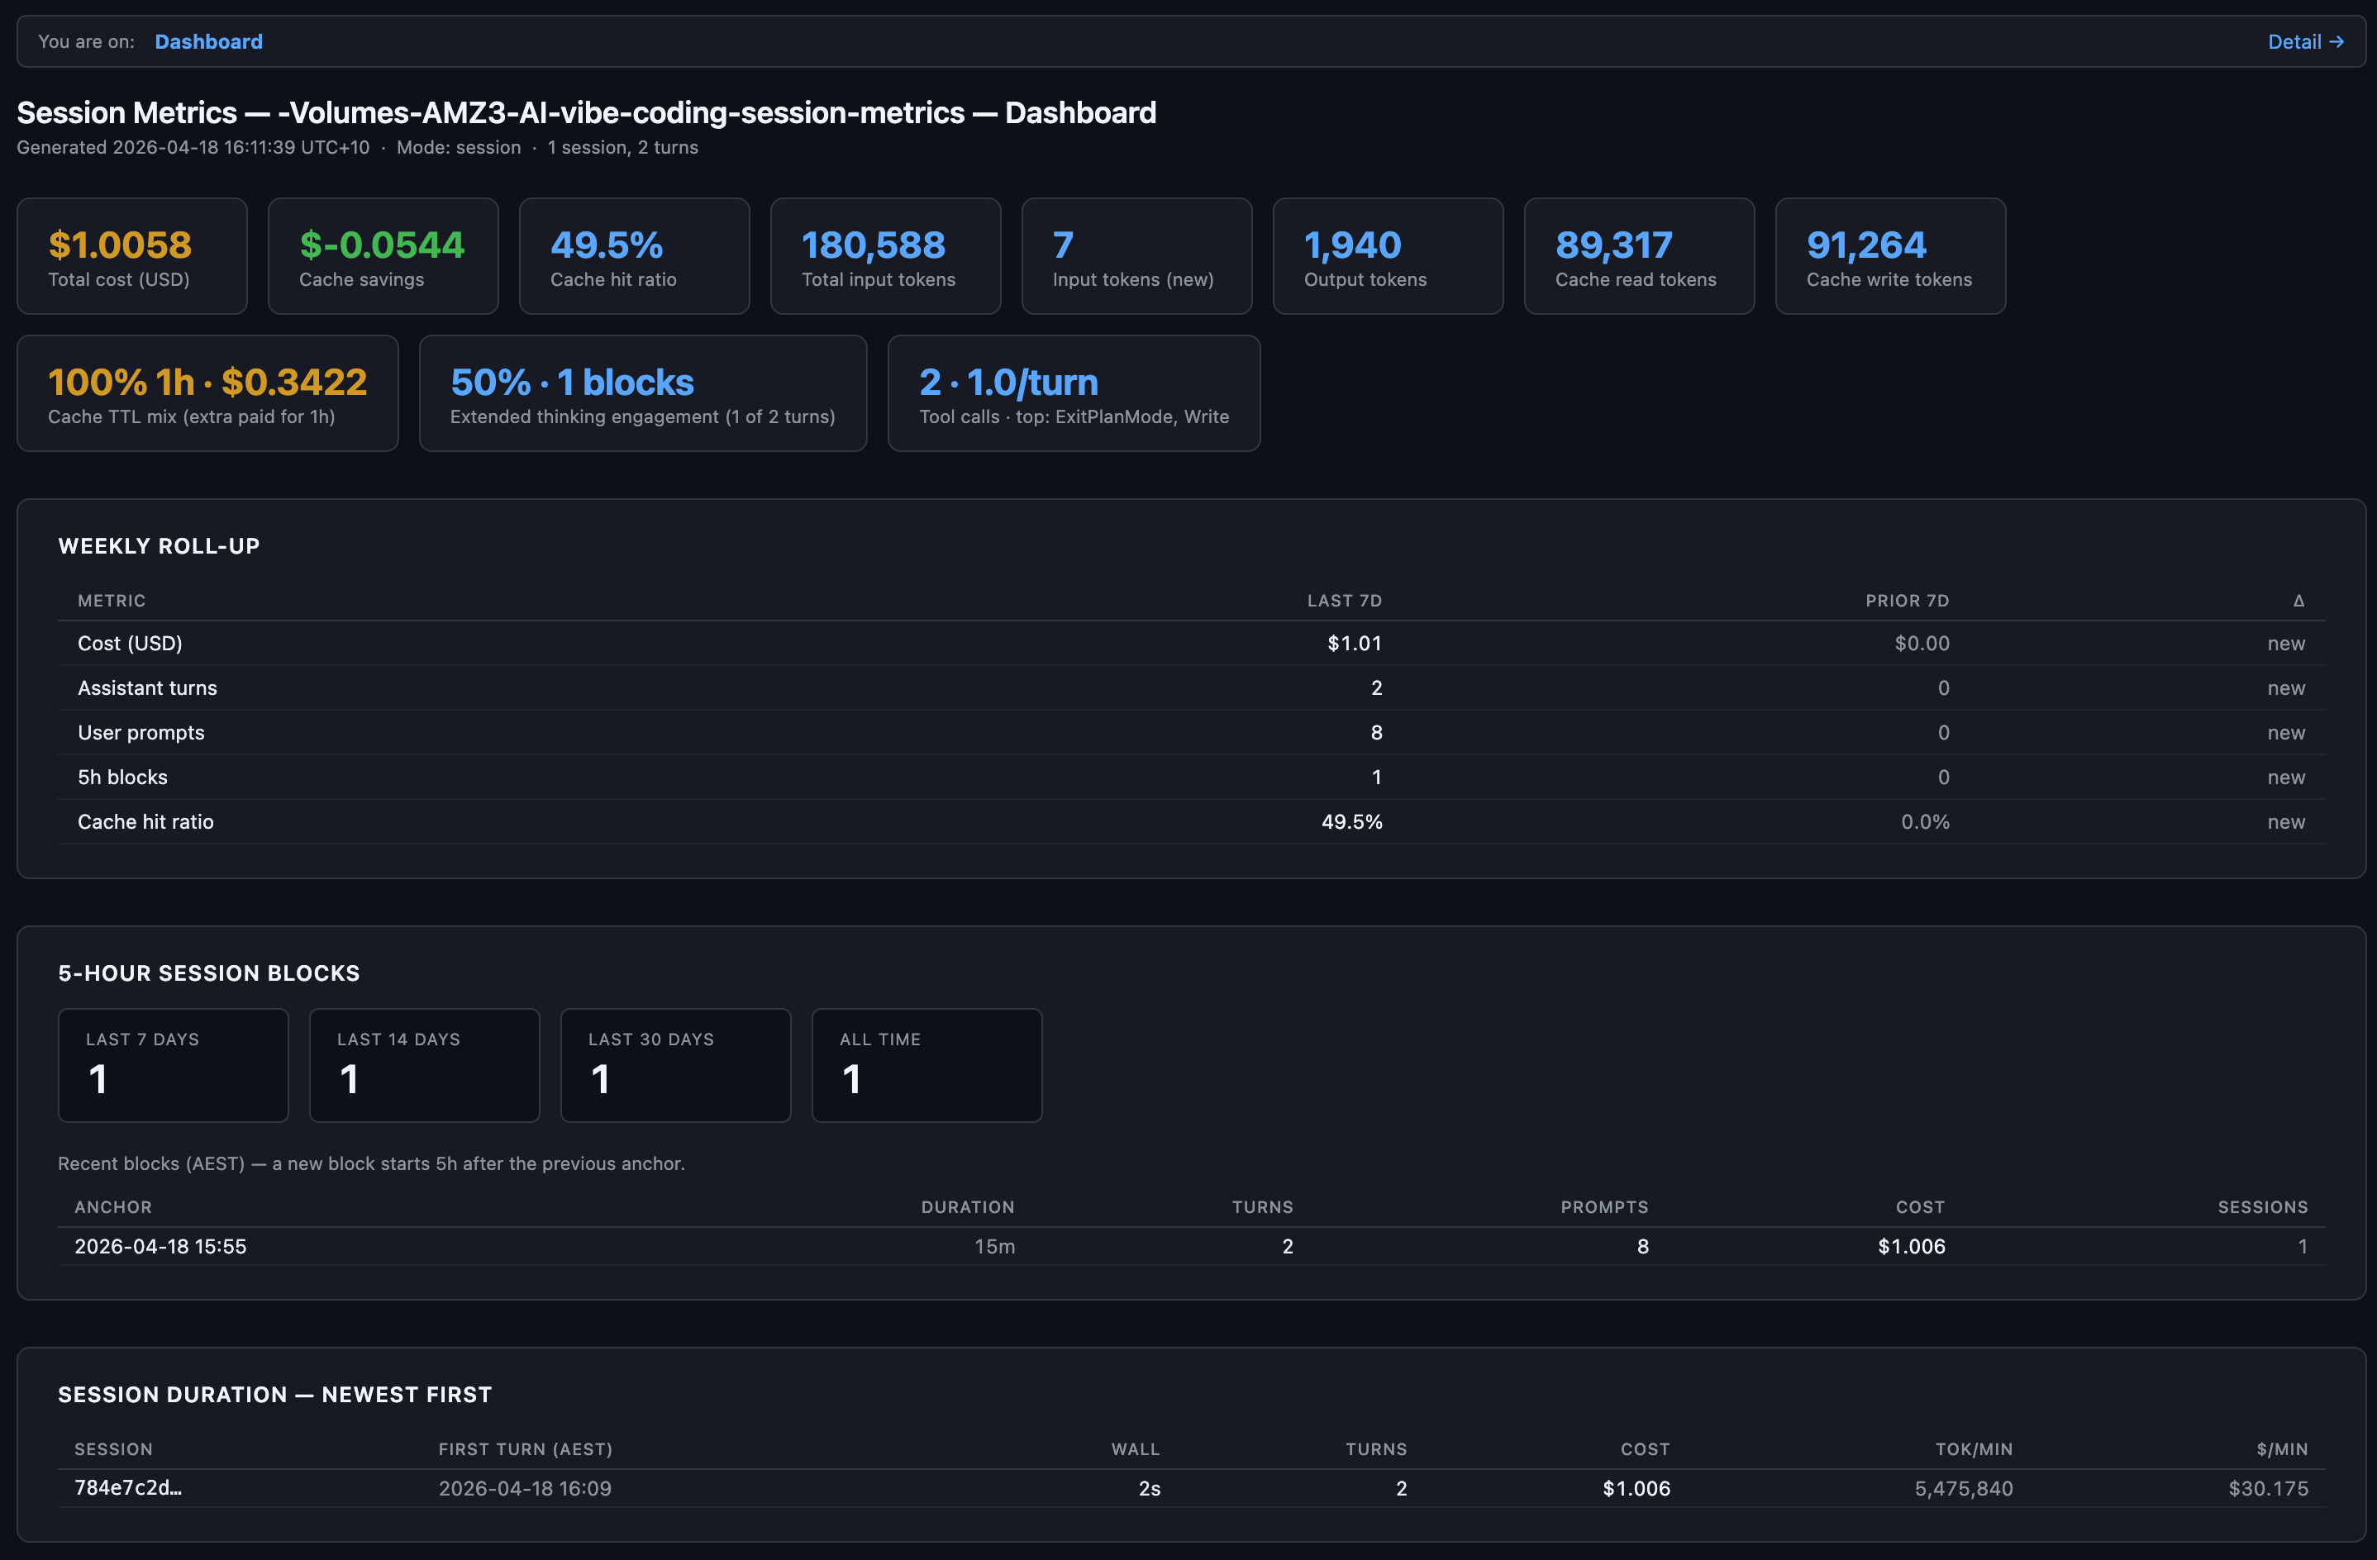Click the Cache TTL mix card

(207, 393)
